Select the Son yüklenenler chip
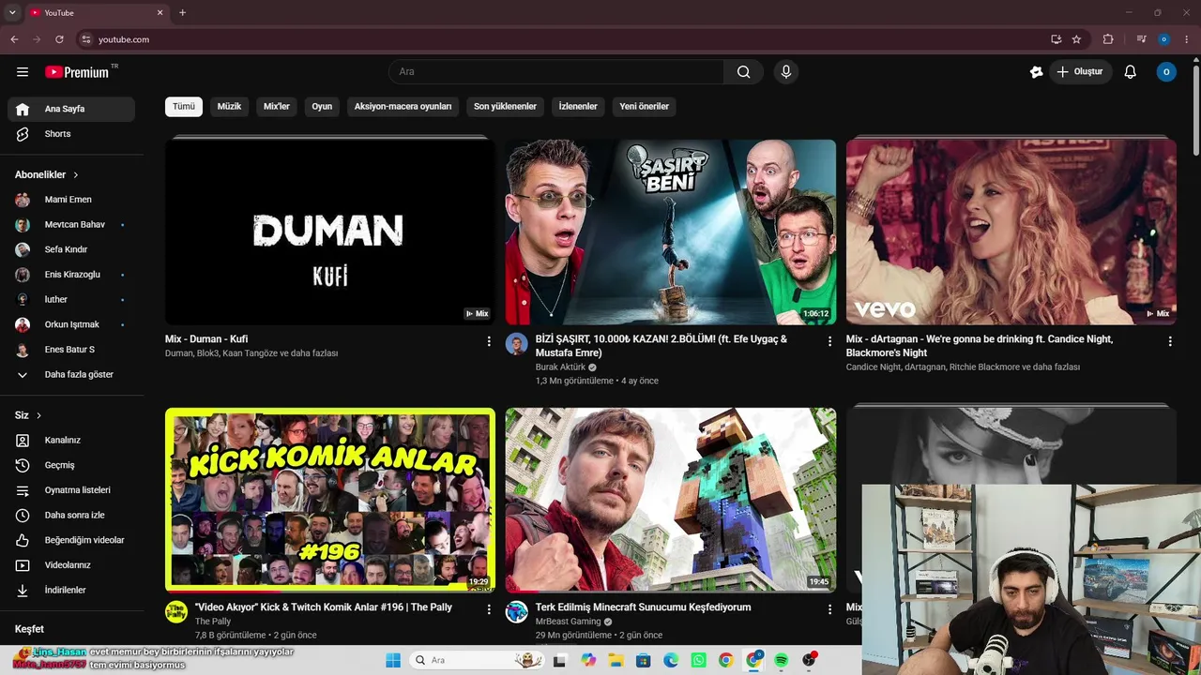 505,107
